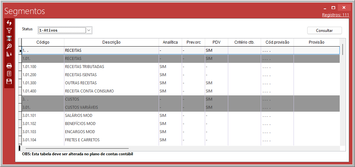Viewport: 355px width, 167px height.
Task: Click the vertical scrollbar thumb of the table
Action: point(343,49)
